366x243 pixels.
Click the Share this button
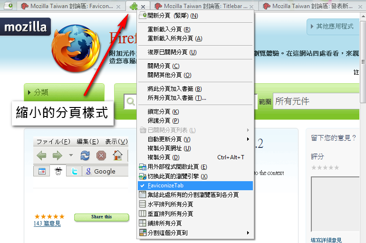pos(102,217)
